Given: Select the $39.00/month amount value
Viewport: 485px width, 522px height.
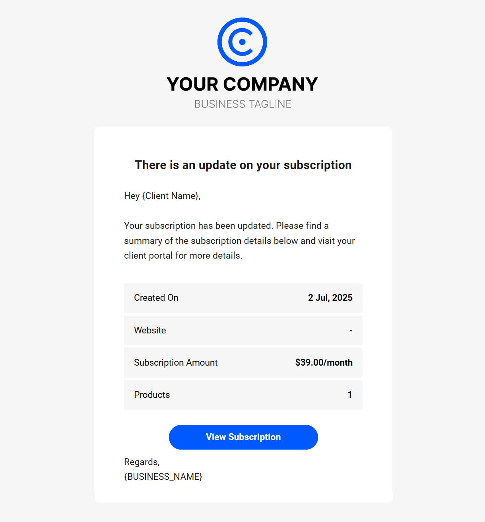Looking at the screenshot, I should [324, 362].
